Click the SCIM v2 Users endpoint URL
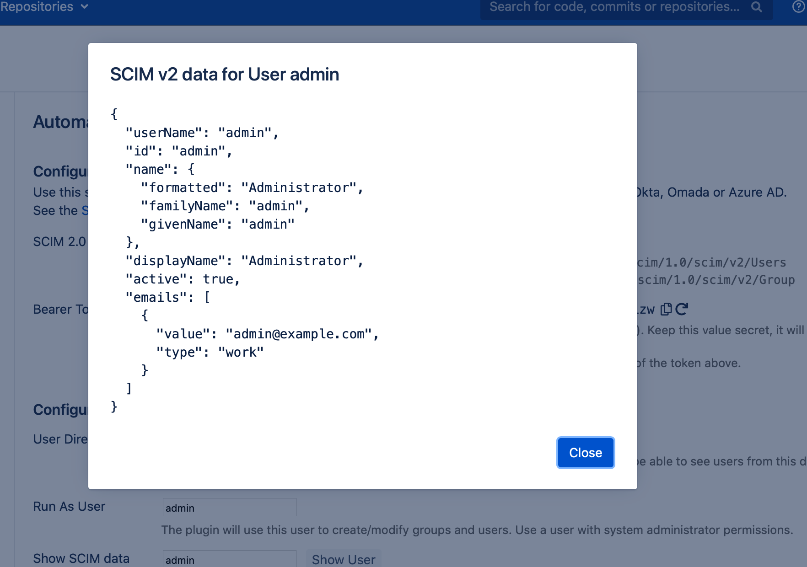The image size is (807, 567). coord(712,262)
